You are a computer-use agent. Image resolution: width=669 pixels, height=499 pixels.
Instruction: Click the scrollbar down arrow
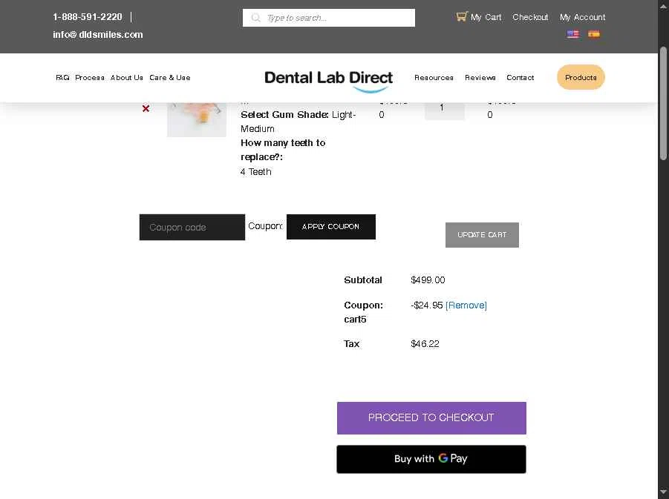[x=663, y=492]
